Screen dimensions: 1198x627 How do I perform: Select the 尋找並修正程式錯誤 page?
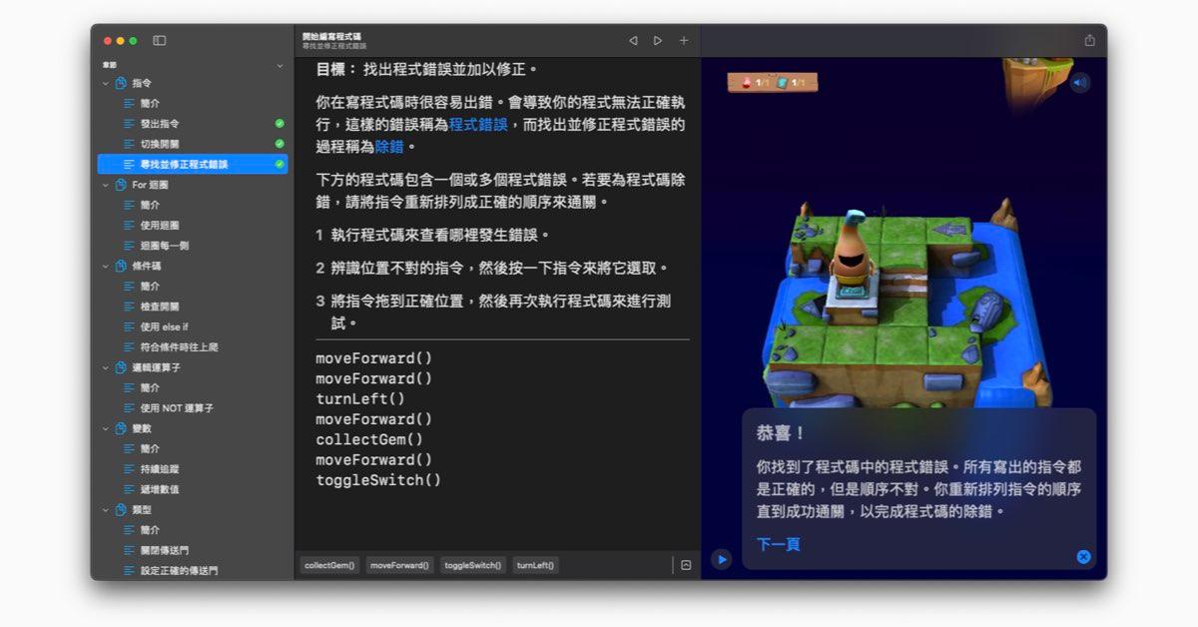193,164
